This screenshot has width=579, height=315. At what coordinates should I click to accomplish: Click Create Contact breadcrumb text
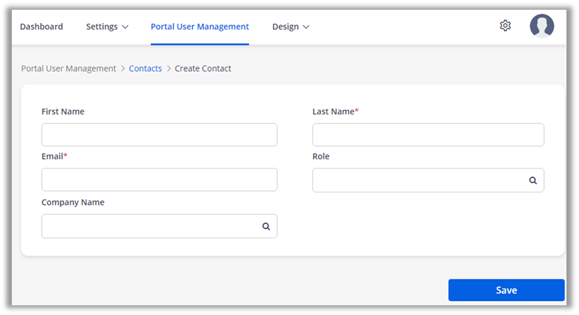203,68
